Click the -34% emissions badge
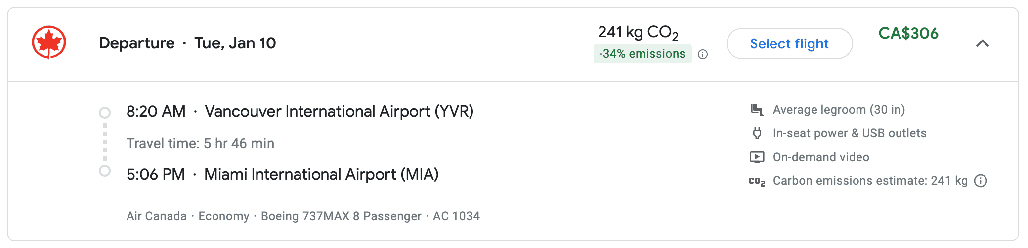Viewport: 1028px width, 248px height. (642, 54)
